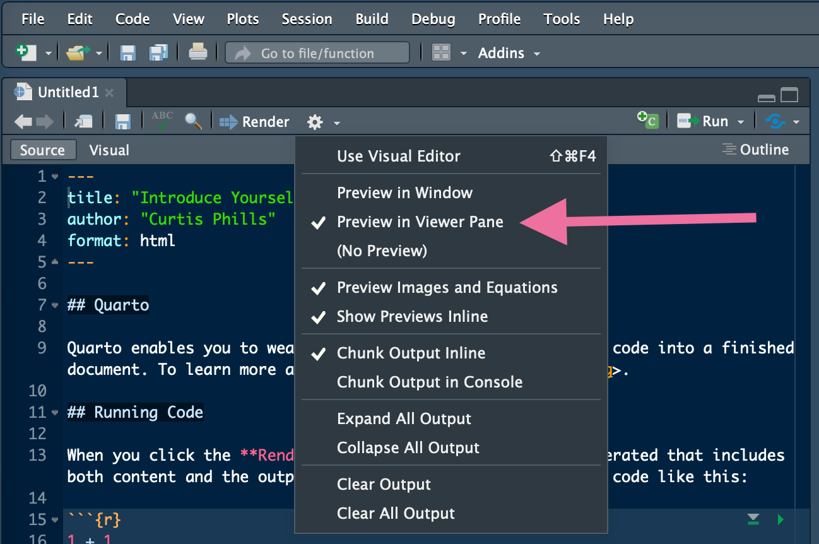Image resolution: width=819 pixels, height=544 pixels.
Task: Click the Print icon in main toolbar
Action: pos(198,52)
